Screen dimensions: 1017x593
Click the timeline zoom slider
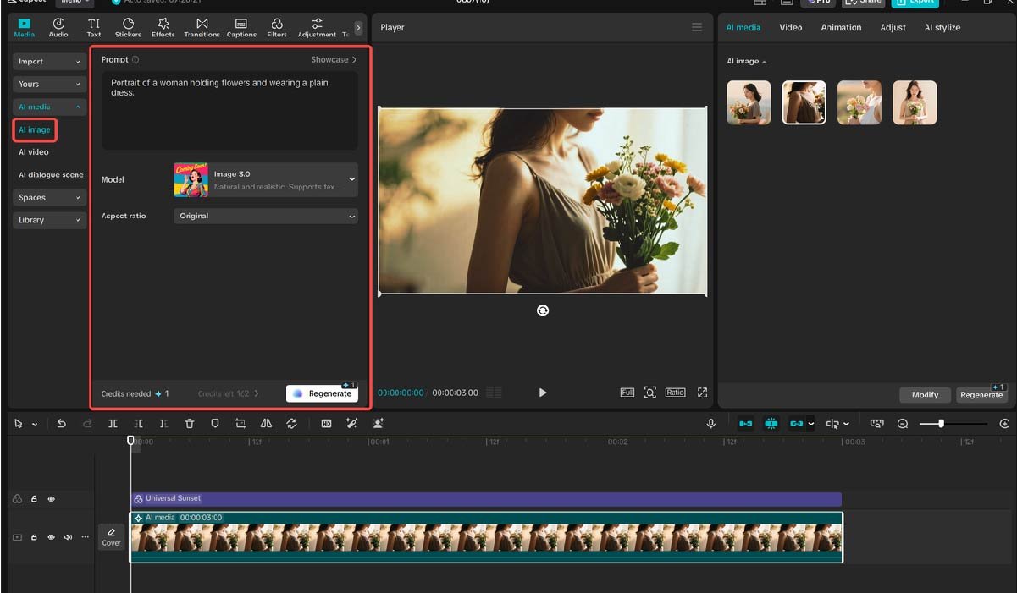953,424
